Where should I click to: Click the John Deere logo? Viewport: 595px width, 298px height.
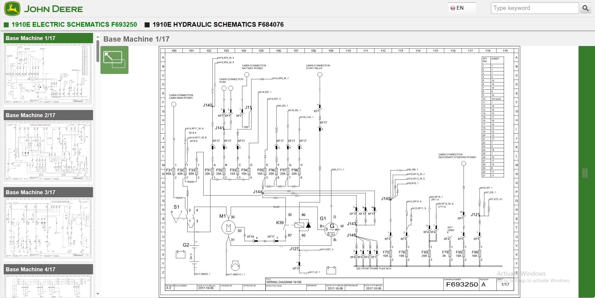(12, 8)
